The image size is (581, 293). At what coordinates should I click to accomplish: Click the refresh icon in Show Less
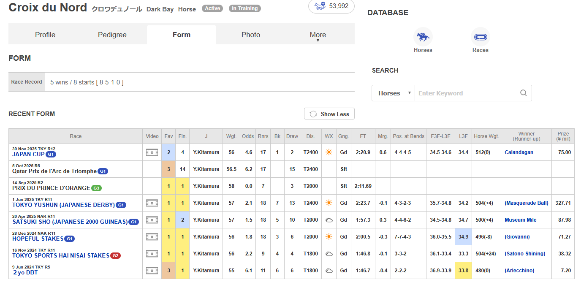313,114
